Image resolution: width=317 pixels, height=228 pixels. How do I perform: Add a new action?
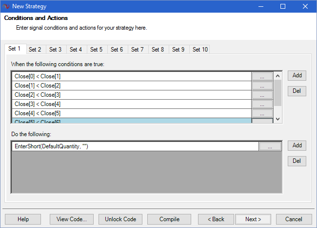[297, 145]
